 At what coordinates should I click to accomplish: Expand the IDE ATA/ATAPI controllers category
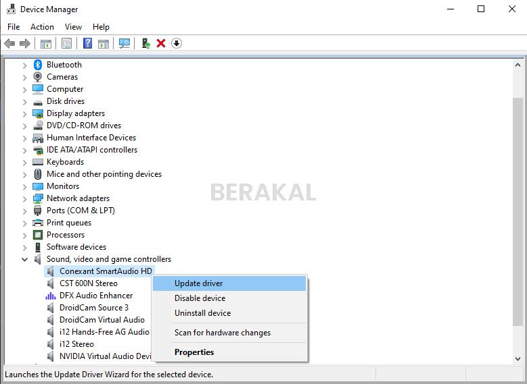point(24,150)
